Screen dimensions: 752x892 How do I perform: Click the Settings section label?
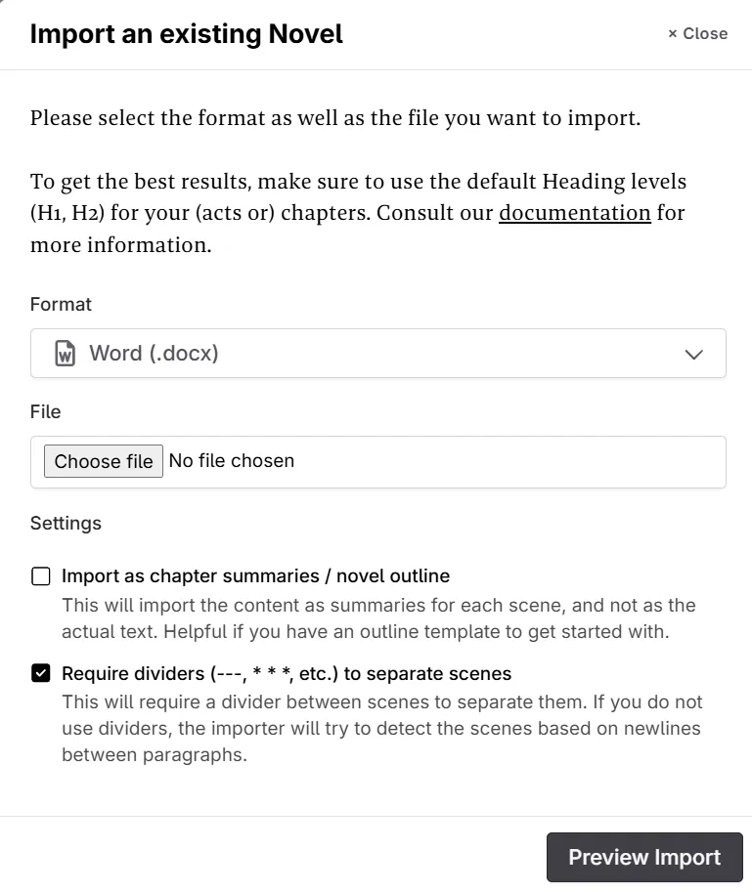pyautogui.click(x=66, y=524)
